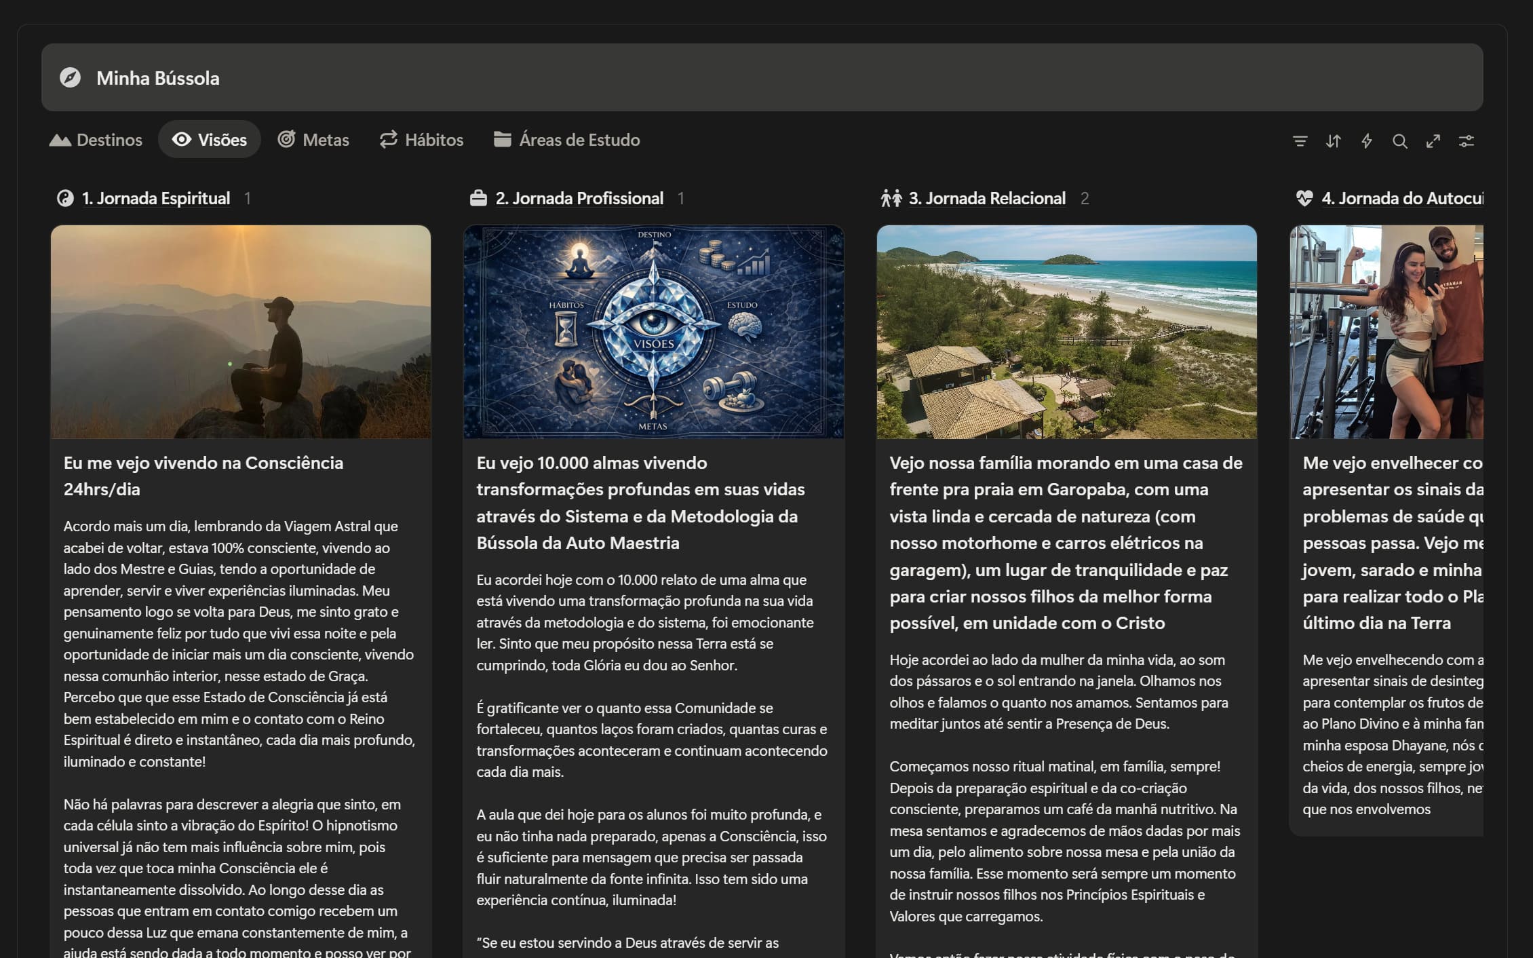Viewport: 1533px width, 958px height.
Task: Click the briefcase icon of Jornada Profissional
Action: tap(478, 198)
